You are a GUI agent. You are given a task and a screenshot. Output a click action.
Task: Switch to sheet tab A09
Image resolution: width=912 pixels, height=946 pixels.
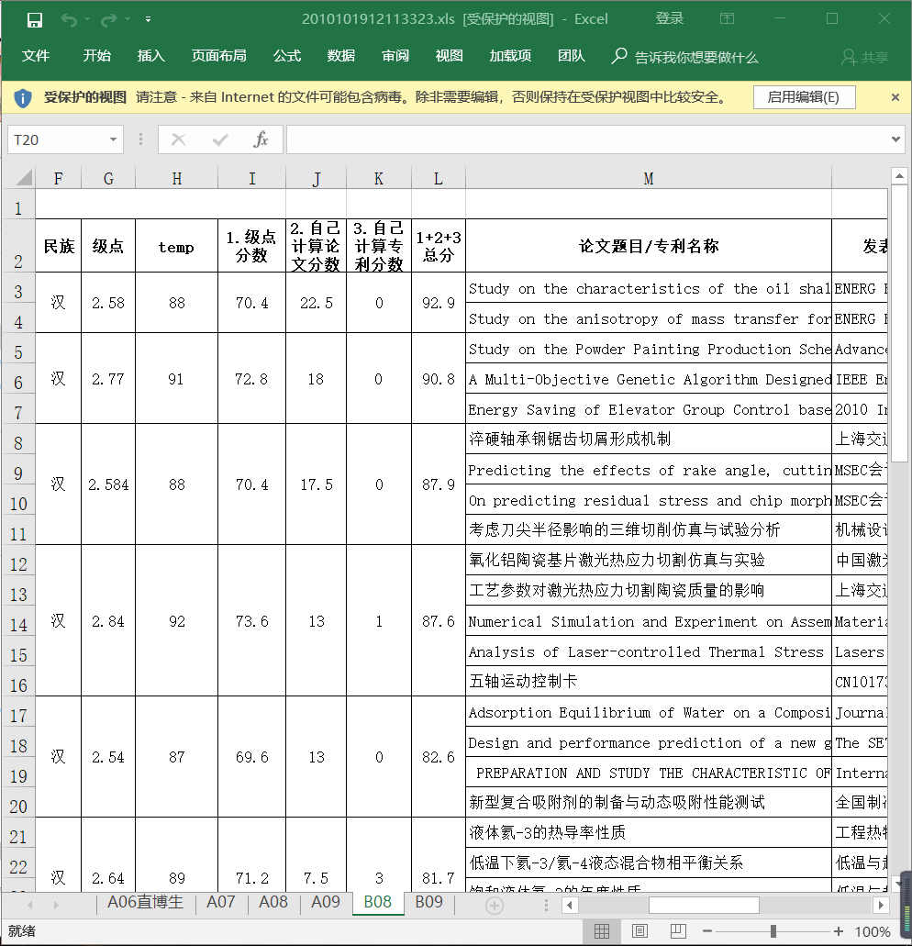click(x=326, y=903)
